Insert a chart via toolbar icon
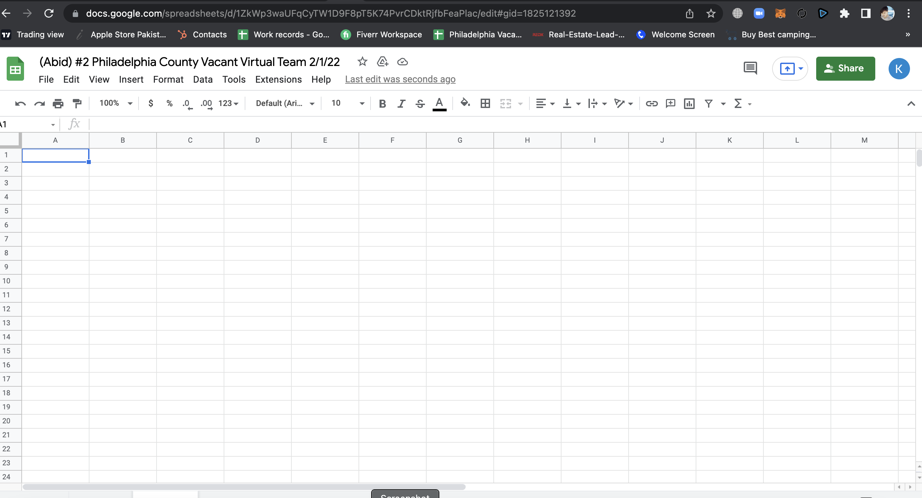The width and height of the screenshot is (922, 498). [x=689, y=104]
